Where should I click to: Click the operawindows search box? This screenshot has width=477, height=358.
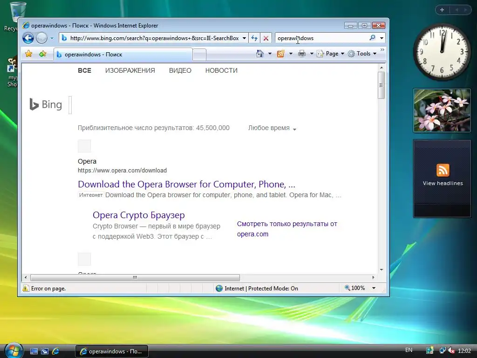[x=321, y=38]
